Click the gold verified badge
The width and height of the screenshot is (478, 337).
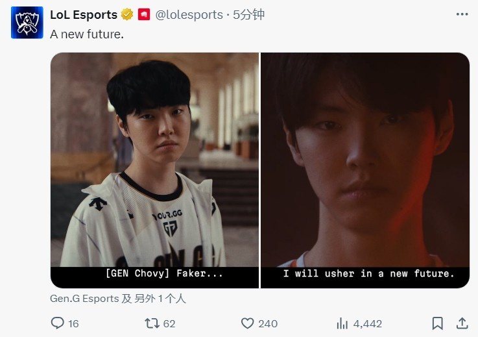coord(127,15)
